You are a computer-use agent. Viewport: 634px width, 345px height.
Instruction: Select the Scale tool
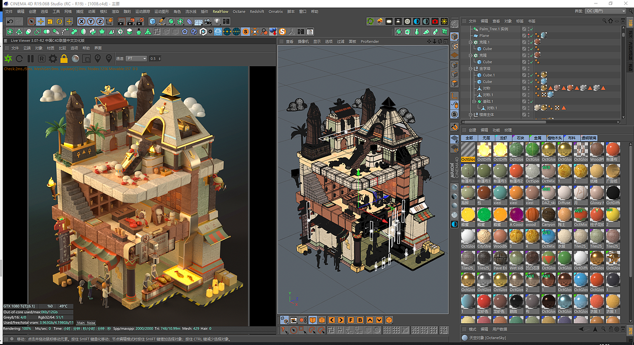50,21
